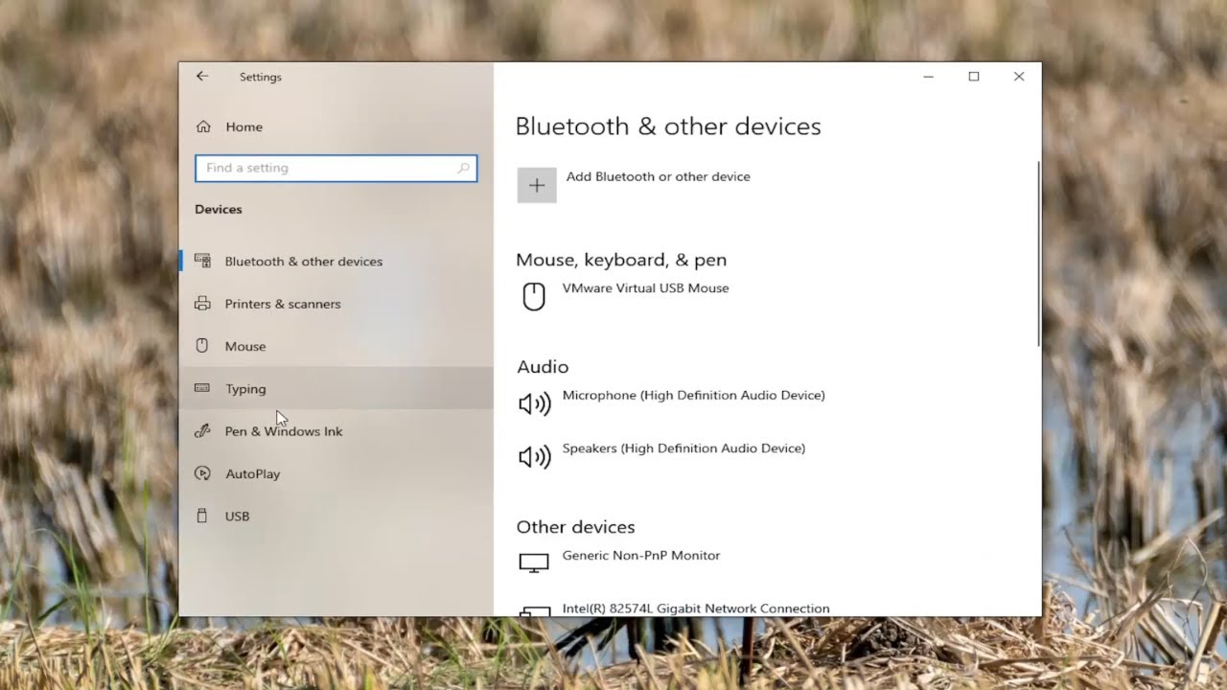Click the Generic Non-PnP Monitor icon

click(x=534, y=563)
